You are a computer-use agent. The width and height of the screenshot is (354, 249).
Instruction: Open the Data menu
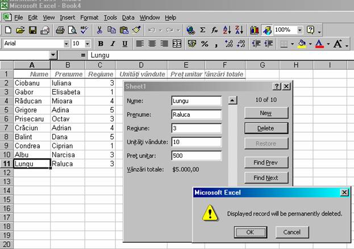pos(128,18)
